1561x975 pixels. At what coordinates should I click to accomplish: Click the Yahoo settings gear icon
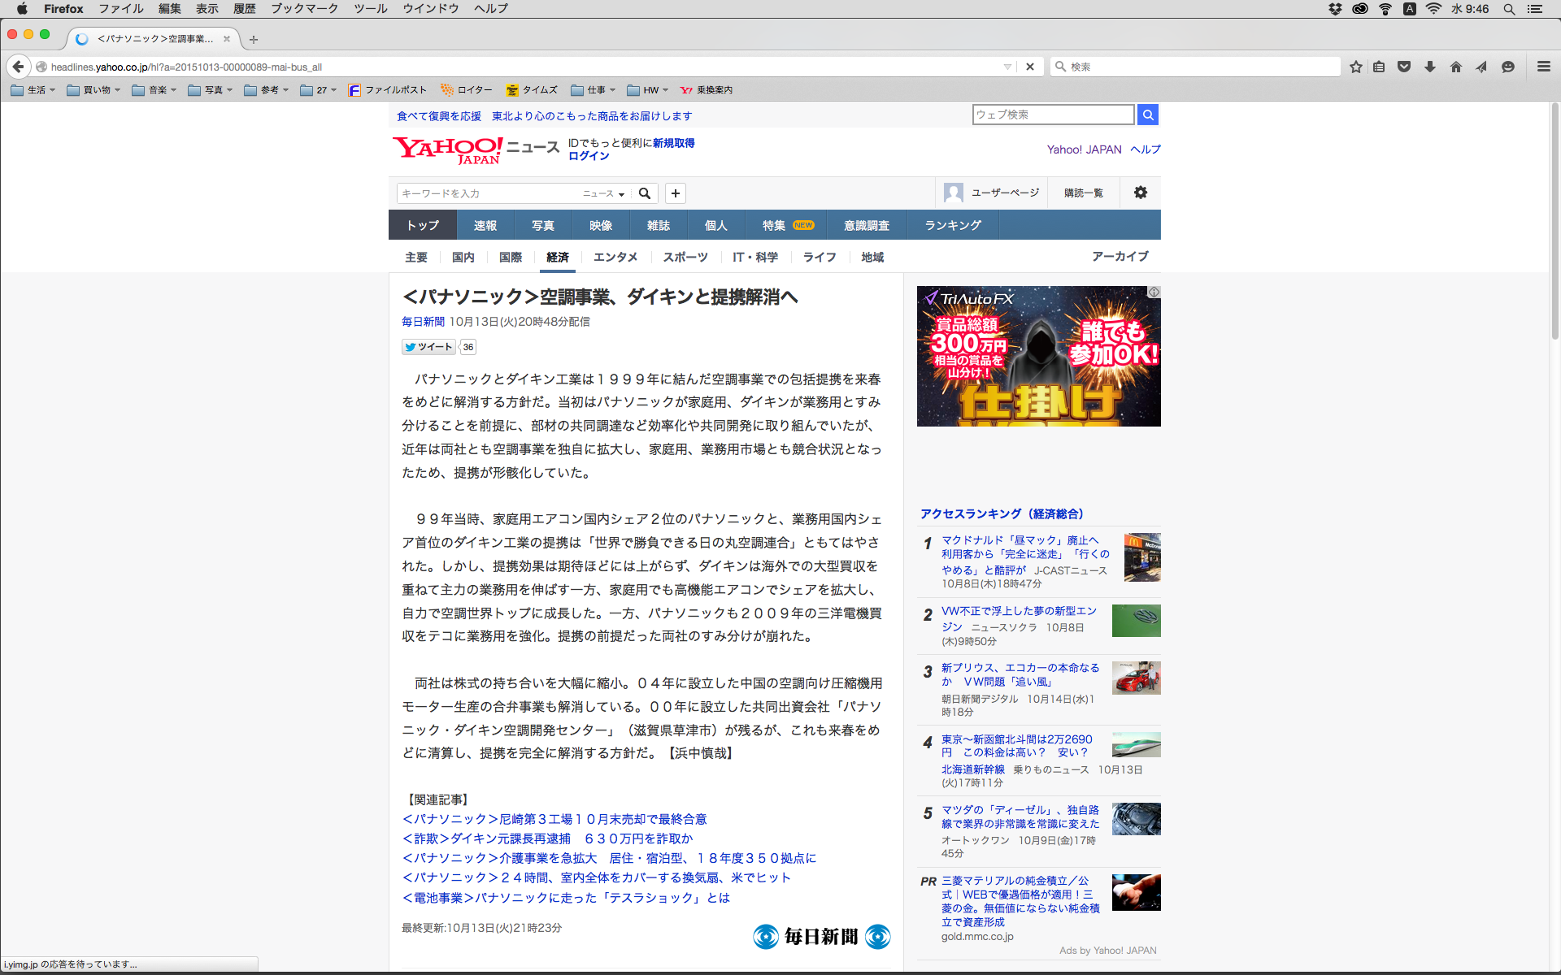(1141, 193)
